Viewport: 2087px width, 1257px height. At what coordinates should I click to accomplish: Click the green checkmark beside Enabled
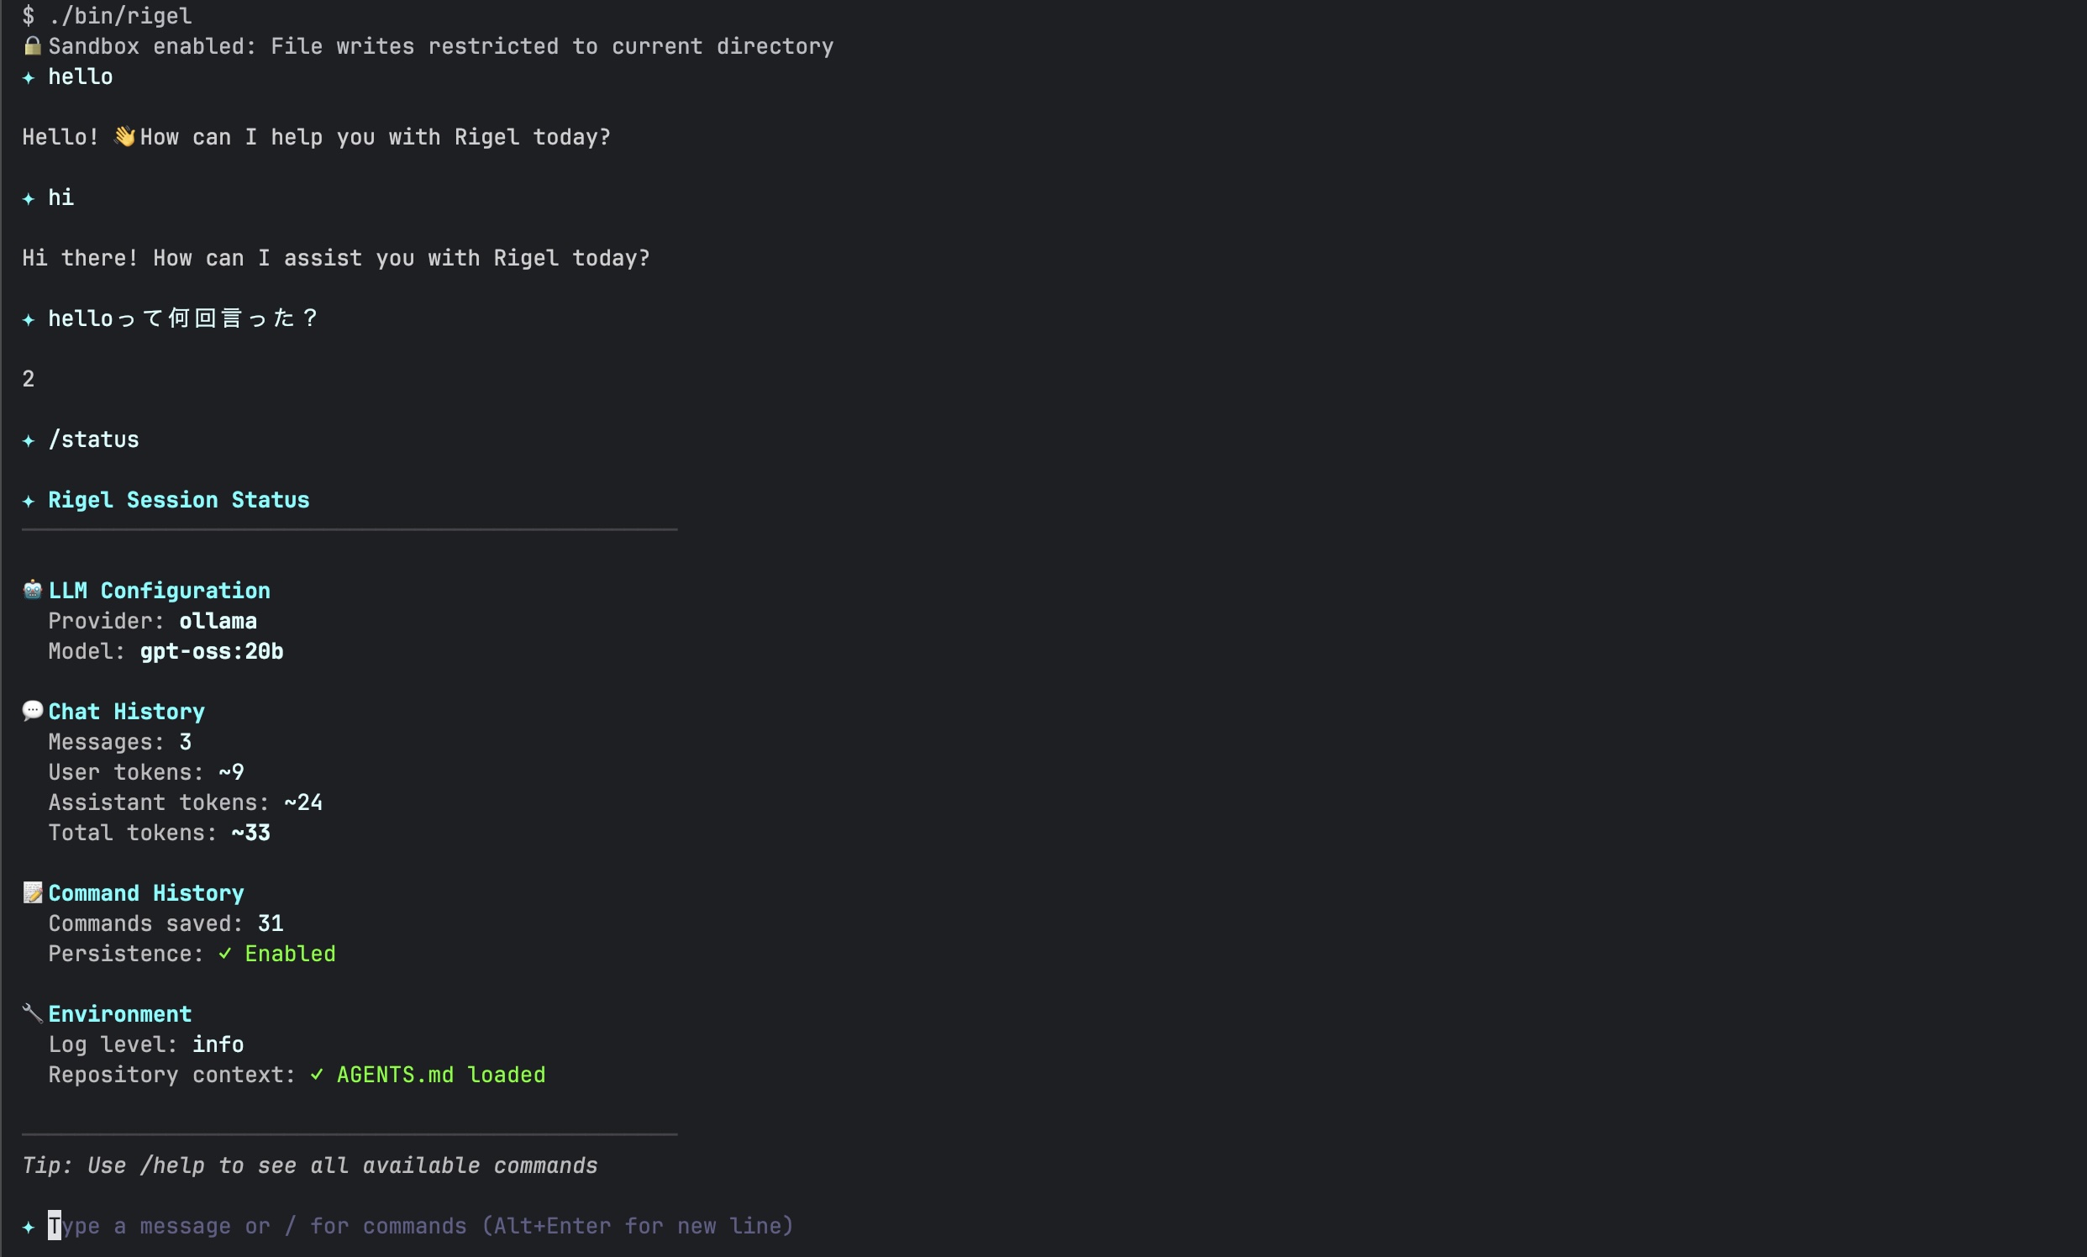[x=225, y=954]
